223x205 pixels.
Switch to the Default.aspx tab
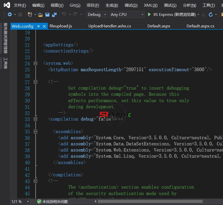(159, 26)
